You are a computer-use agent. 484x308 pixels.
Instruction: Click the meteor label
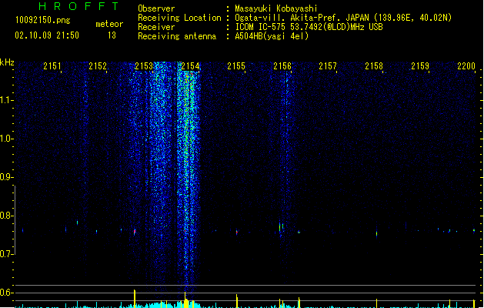pyautogui.click(x=109, y=24)
